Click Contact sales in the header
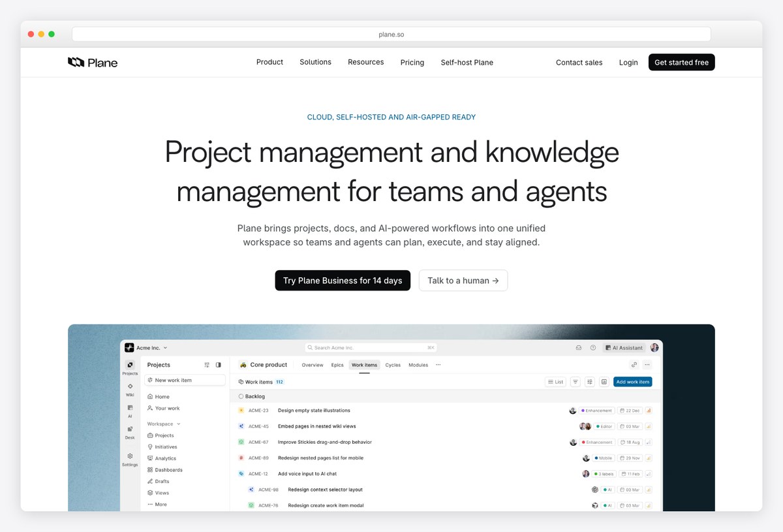This screenshot has height=532, width=783. point(579,63)
